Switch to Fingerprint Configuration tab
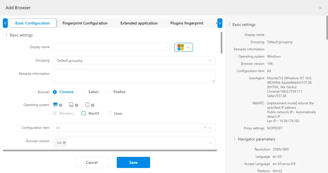Screen dimensions: 328x173 tap(85, 23)
